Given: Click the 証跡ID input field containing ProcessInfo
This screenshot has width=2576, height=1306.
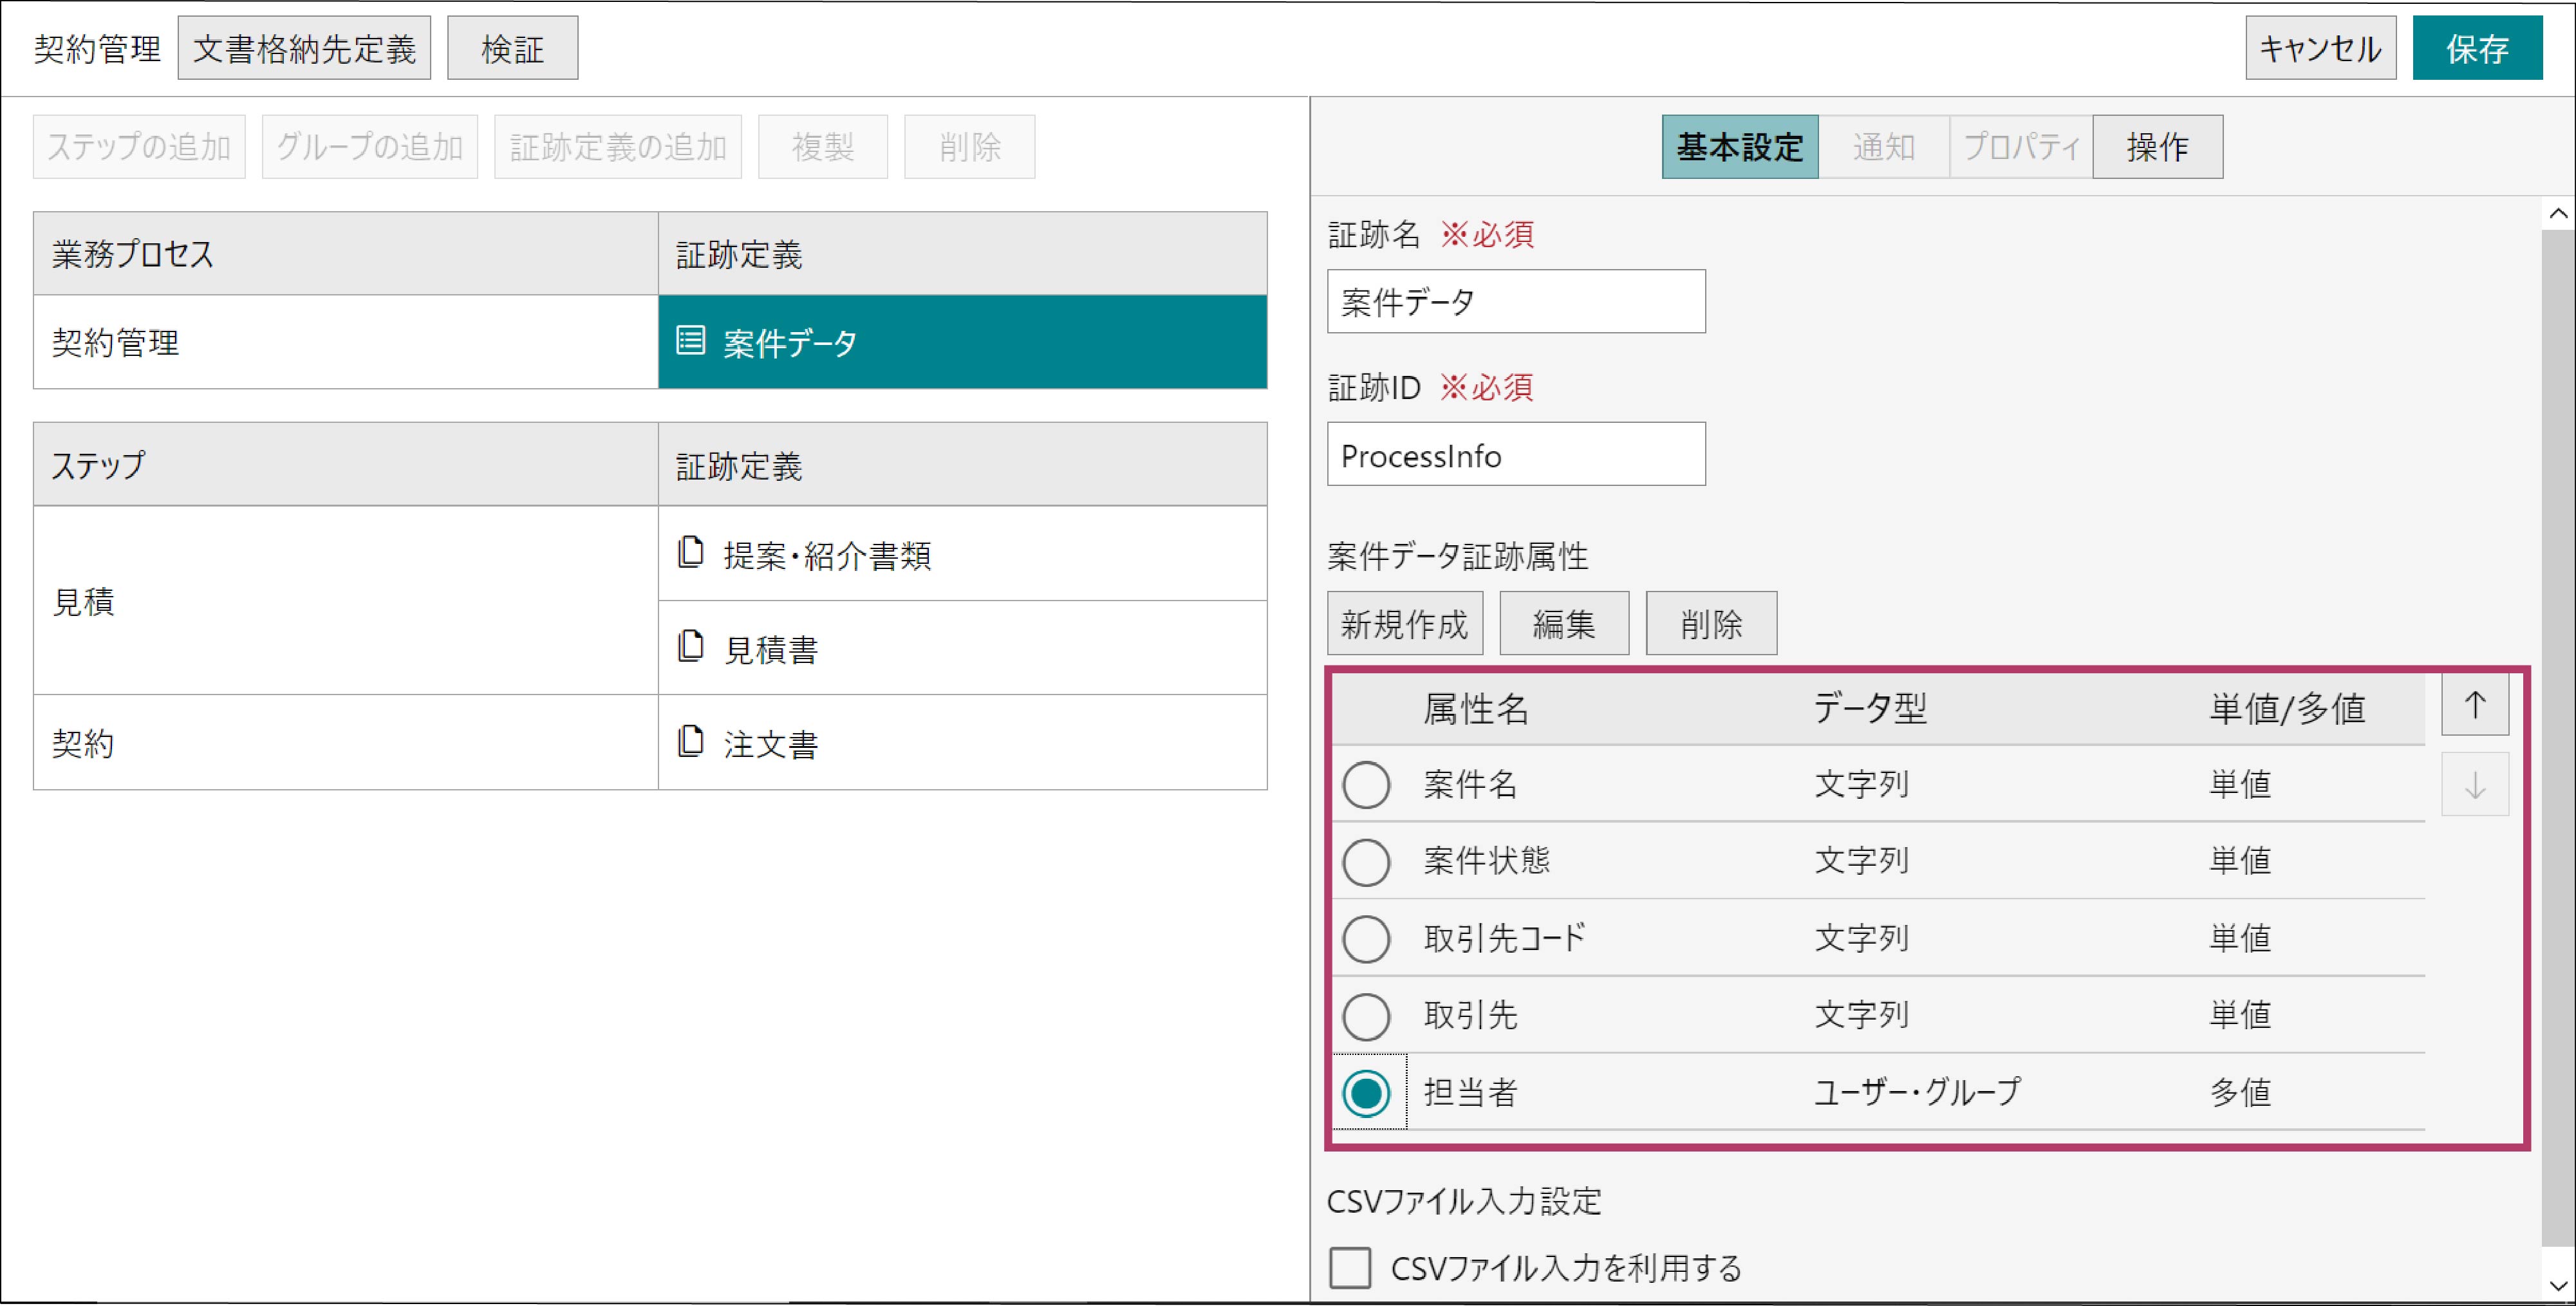Looking at the screenshot, I should click(1516, 454).
